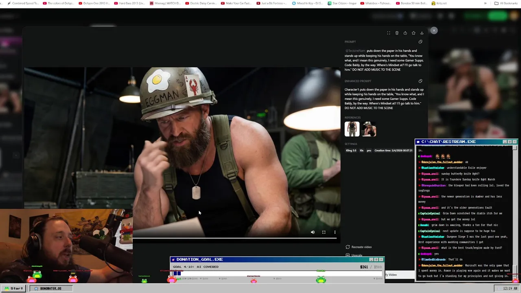Click the fullscreen expand icon in detail panel
Image resolution: width=521 pixels, height=293 pixels.
388,33
